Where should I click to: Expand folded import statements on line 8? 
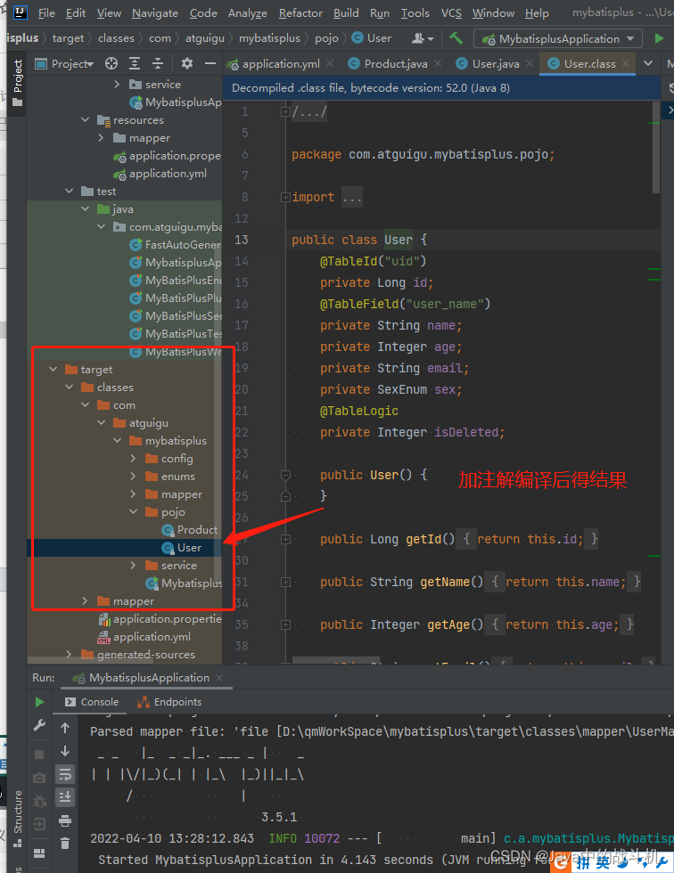(x=285, y=197)
